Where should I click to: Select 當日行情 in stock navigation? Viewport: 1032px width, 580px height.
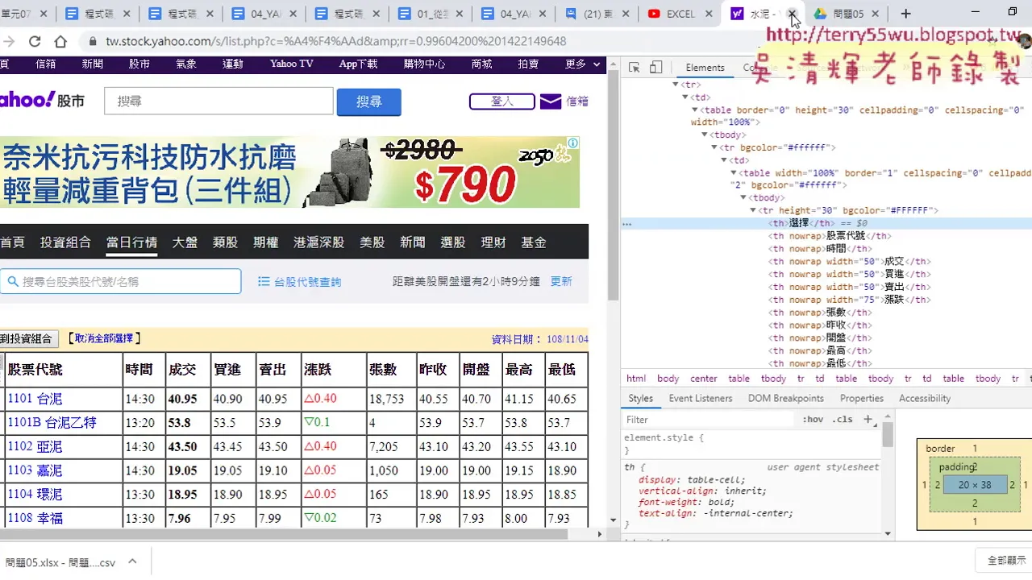coord(131,242)
